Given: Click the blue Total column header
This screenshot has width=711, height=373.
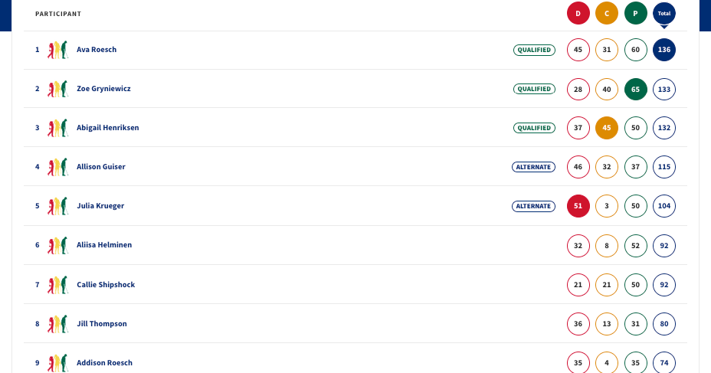Looking at the screenshot, I should tap(664, 13).
